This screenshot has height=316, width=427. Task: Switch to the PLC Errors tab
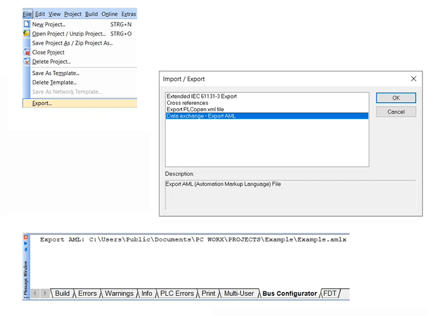point(176,293)
